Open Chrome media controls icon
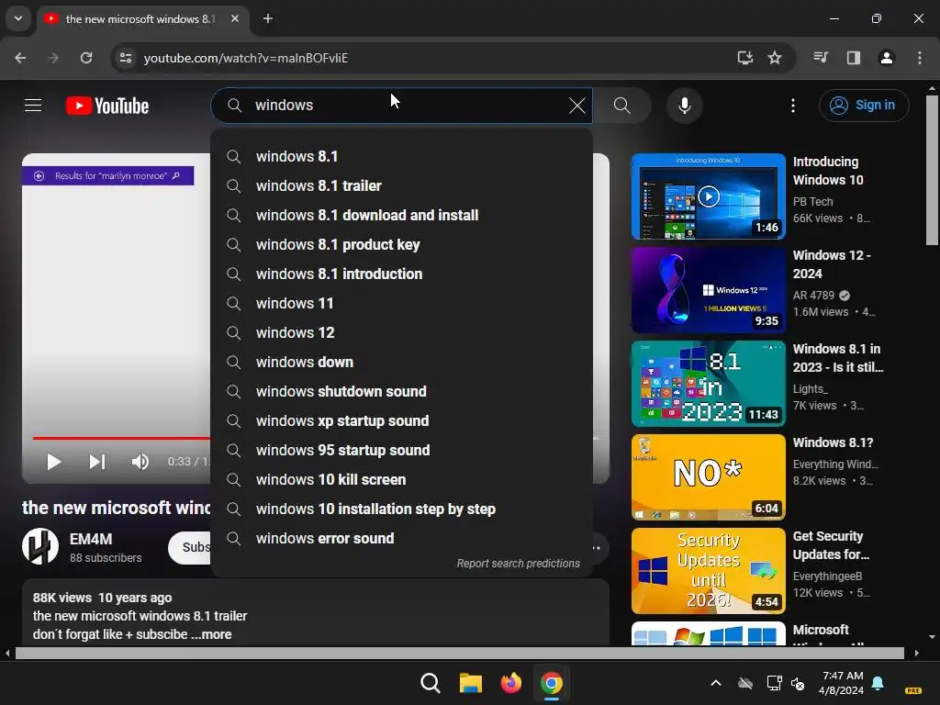 tap(821, 58)
